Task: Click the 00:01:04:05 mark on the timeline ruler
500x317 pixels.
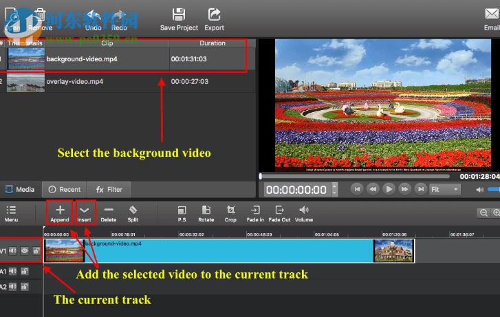Action: [327, 234]
